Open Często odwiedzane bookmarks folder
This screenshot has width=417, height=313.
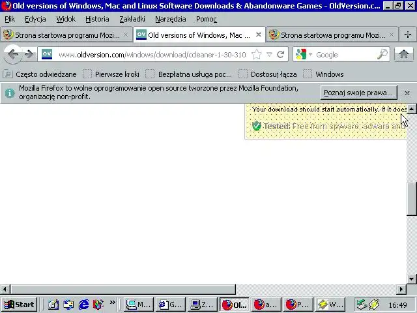coord(40,74)
